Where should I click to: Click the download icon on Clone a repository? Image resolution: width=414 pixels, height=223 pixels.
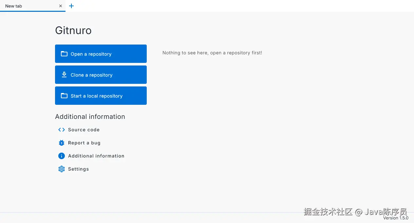point(64,75)
